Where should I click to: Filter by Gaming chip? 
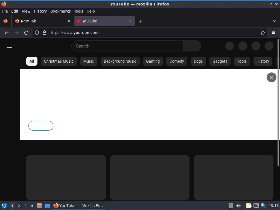153,61
